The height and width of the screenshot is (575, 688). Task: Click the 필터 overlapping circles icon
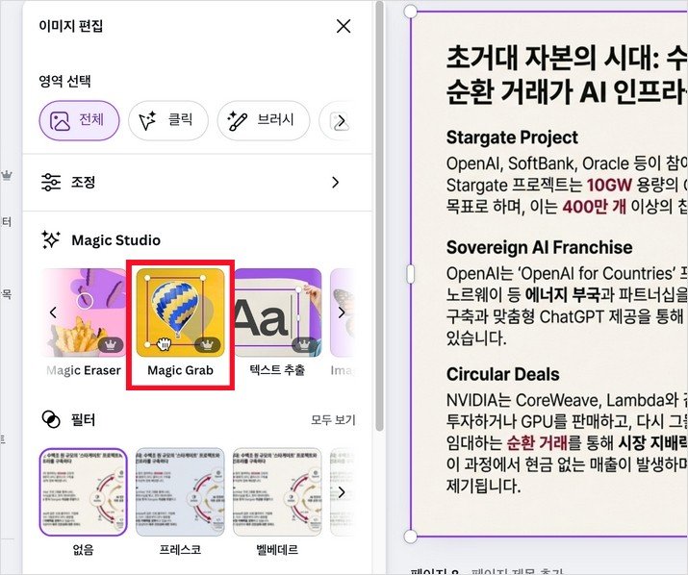[51, 420]
